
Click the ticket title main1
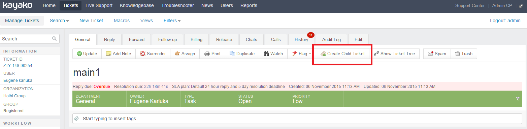[87, 72]
